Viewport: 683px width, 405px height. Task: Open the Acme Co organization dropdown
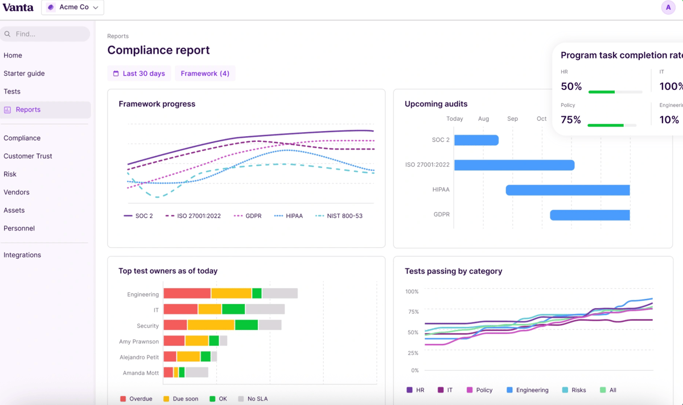[x=72, y=7]
